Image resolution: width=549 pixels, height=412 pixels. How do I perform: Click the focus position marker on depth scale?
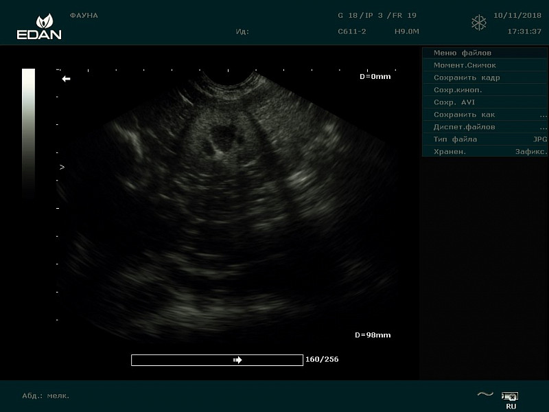click(x=62, y=167)
